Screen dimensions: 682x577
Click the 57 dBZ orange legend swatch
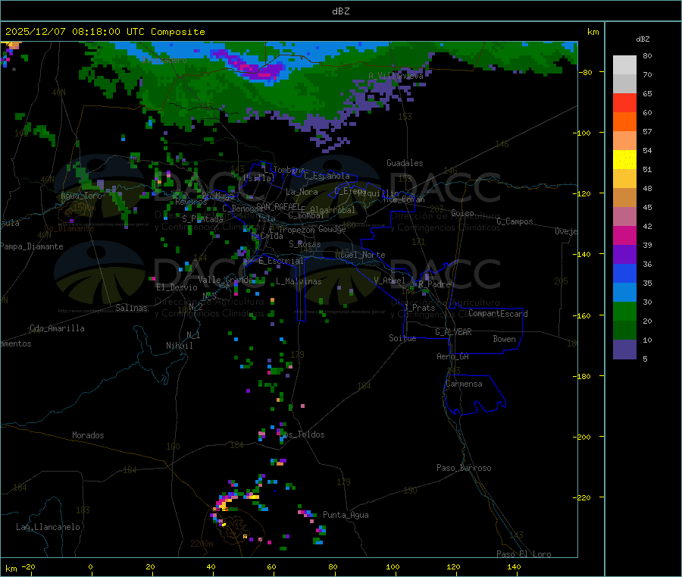pyautogui.click(x=624, y=122)
